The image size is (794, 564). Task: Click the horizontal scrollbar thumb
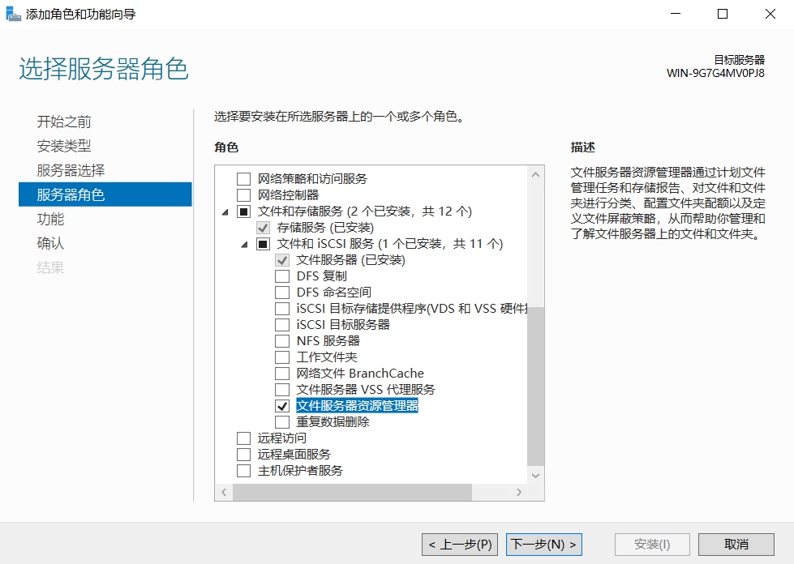pyautogui.click(x=352, y=492)
